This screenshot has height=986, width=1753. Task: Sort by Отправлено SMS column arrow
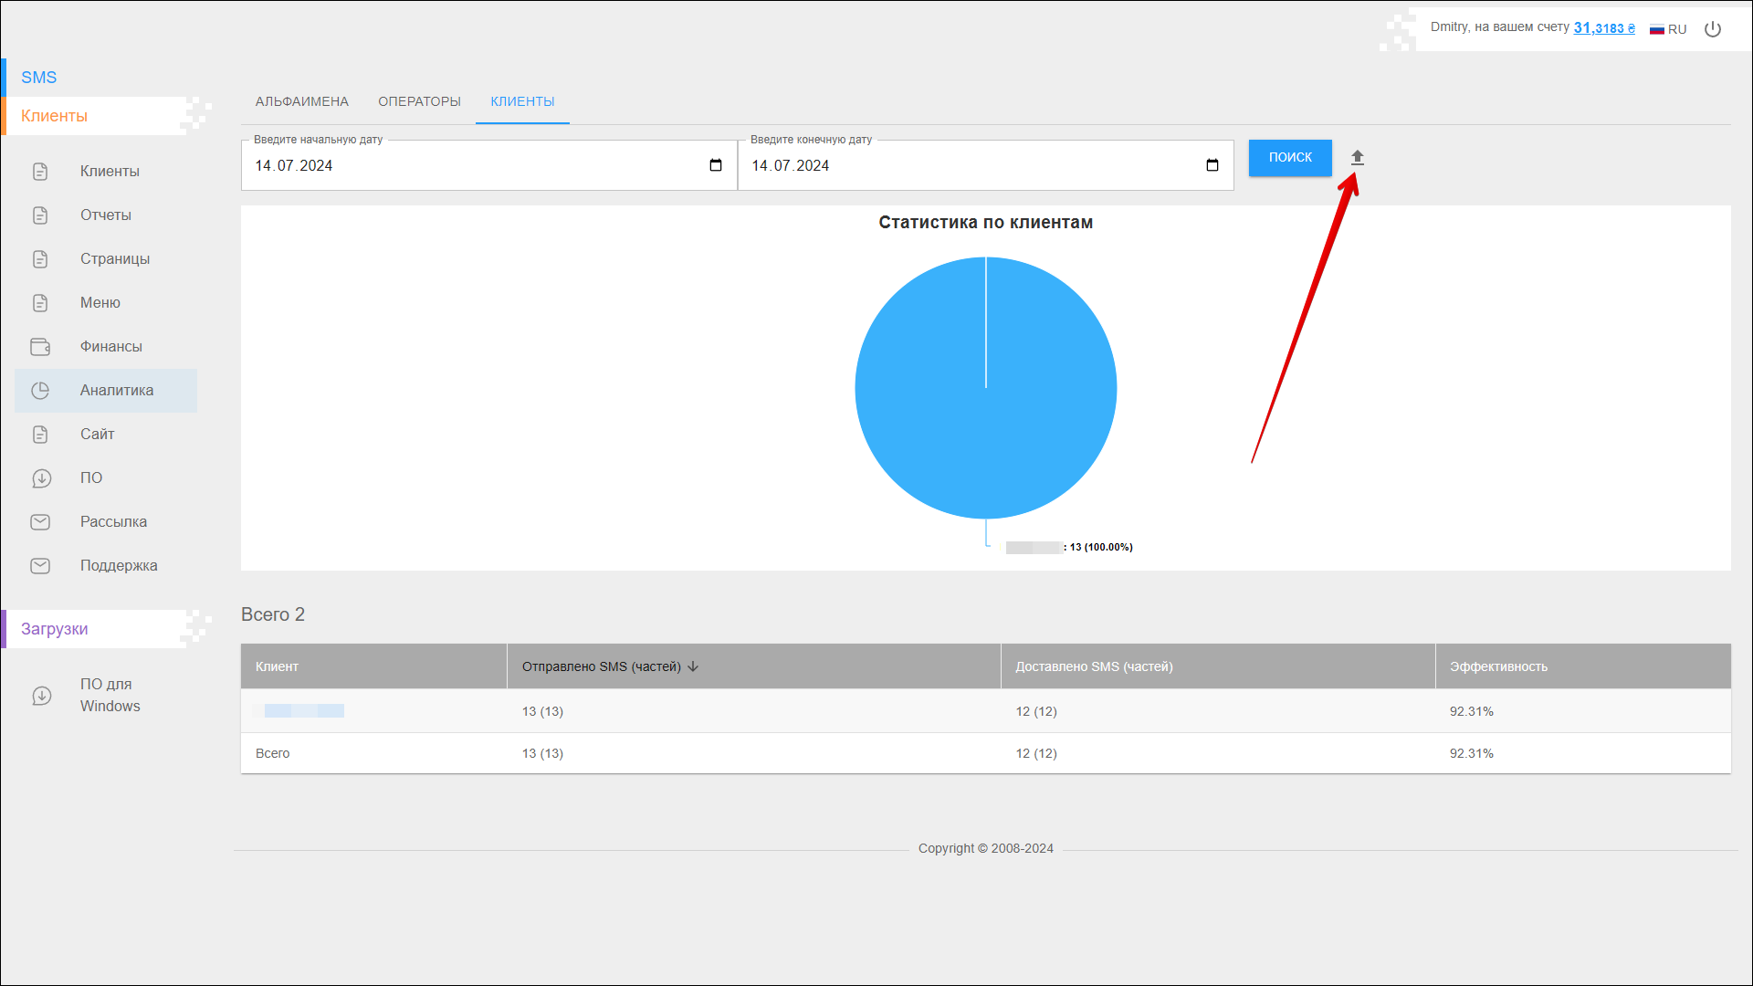coord(693,666)
